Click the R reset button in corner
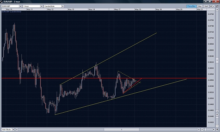 (217, 130)
